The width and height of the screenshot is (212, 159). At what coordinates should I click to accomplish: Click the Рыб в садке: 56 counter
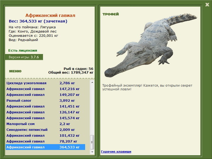coord(78,69)
